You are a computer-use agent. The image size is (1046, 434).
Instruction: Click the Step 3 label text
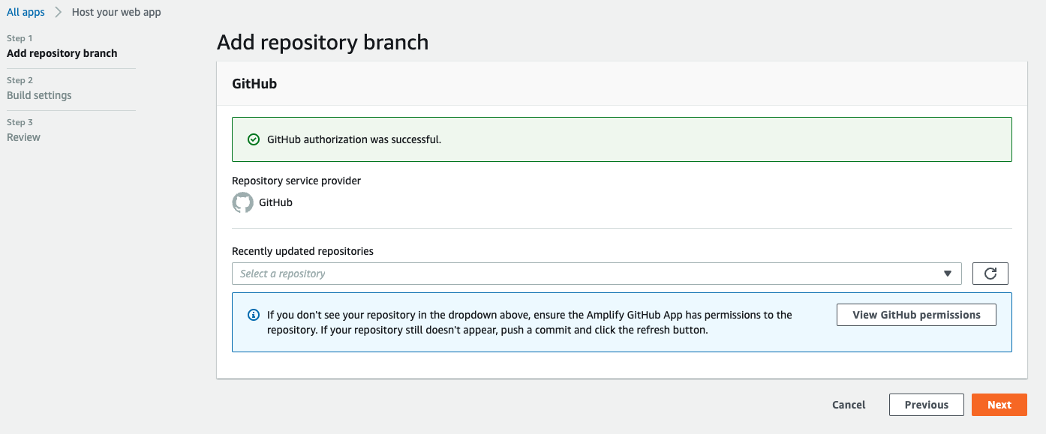[x=20, y=122]
